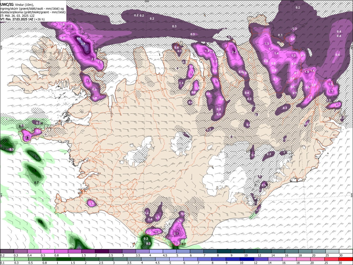Pick the bright pink snow swatch between 0.5 and 0.8
This screenshot has width=353, height=265.
coord(48,251)
